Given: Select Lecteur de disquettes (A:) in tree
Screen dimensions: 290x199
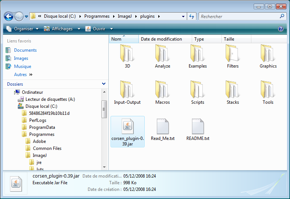Looking at the screenshot, I should click(50, 99).
